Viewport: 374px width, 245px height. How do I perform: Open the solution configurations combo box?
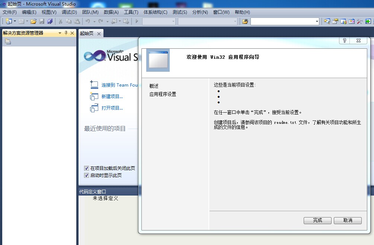[159, 22]
